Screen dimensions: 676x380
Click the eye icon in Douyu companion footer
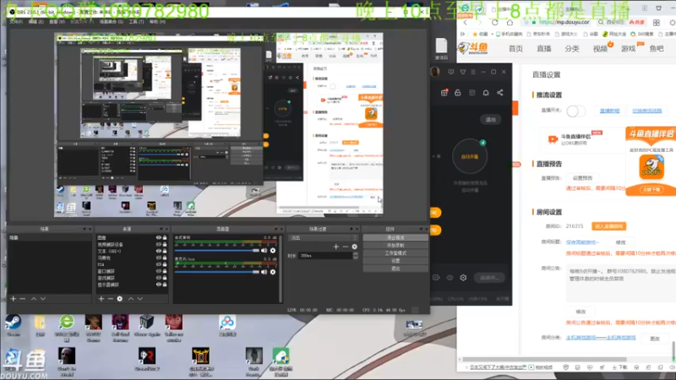point(450,278)
